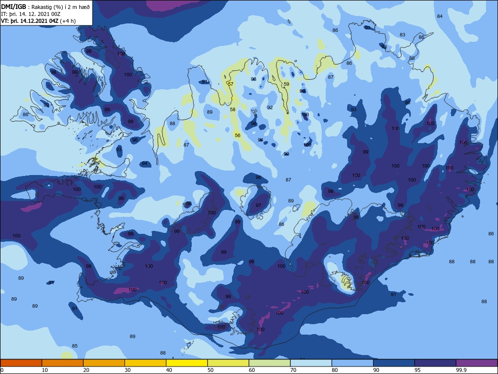498x374 pixels.
Task: Click the legend scale label '95'
Action: [418, 370]
